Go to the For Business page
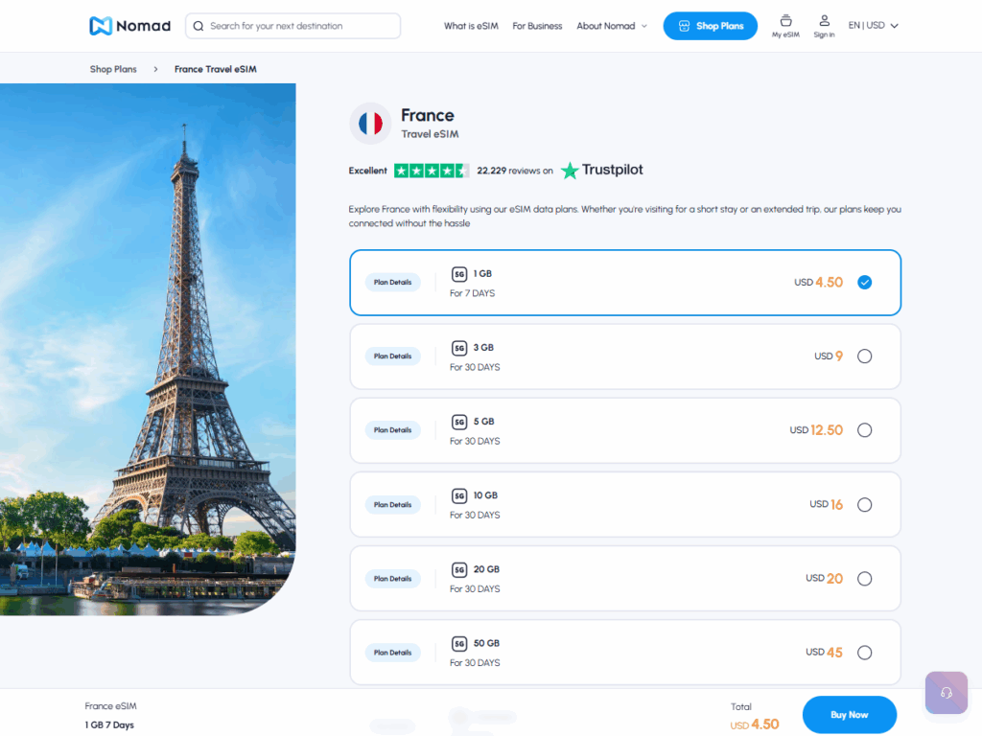 pyautogui.click(x=537, y=26)
